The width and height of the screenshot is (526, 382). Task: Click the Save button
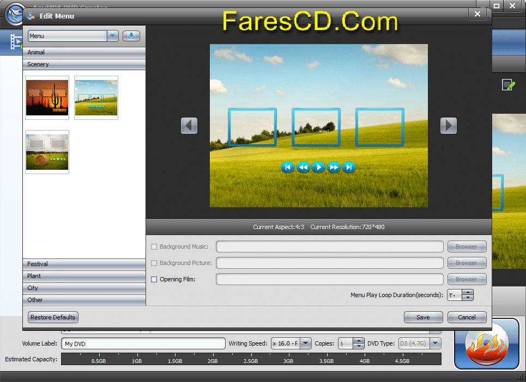click(x=424, y=317)
